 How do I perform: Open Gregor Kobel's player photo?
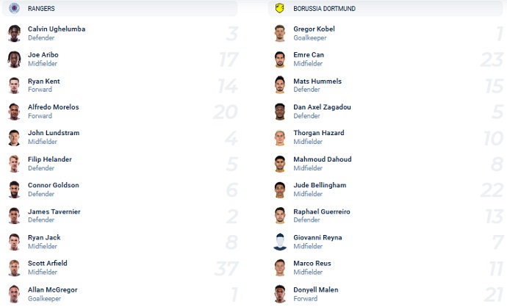[x=280, y=33]
